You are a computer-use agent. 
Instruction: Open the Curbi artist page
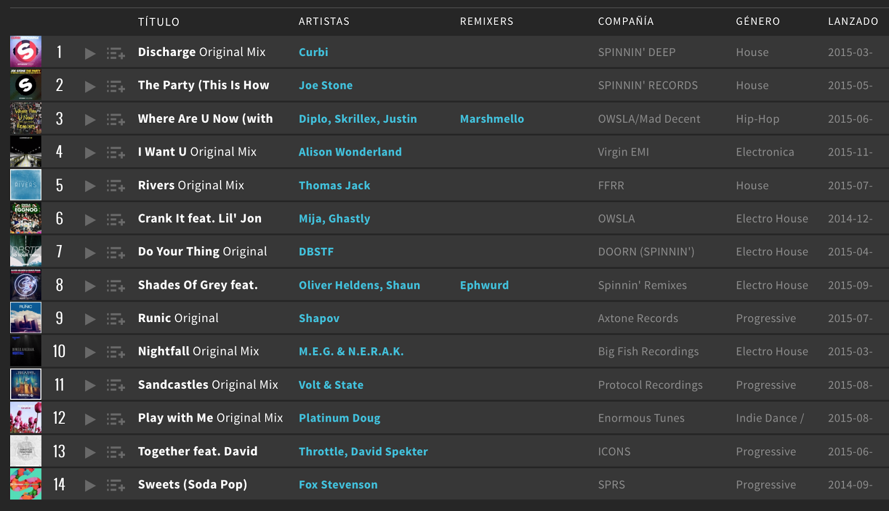tap(313, 52)
